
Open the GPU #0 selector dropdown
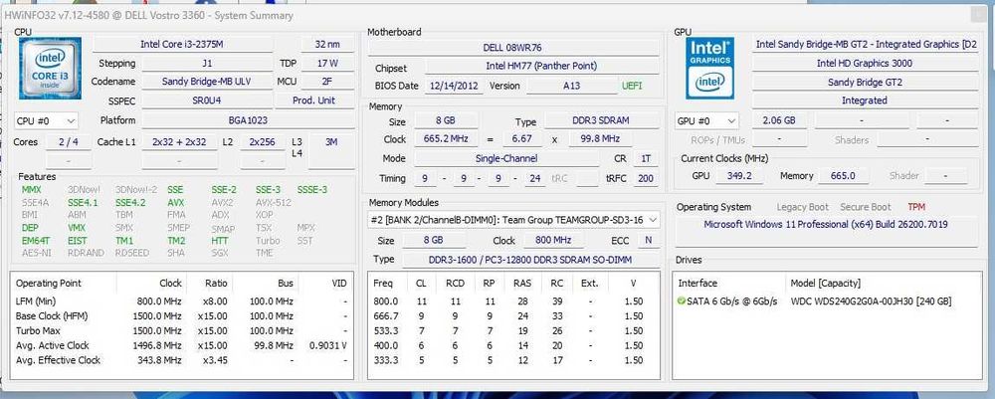[706, 120]
